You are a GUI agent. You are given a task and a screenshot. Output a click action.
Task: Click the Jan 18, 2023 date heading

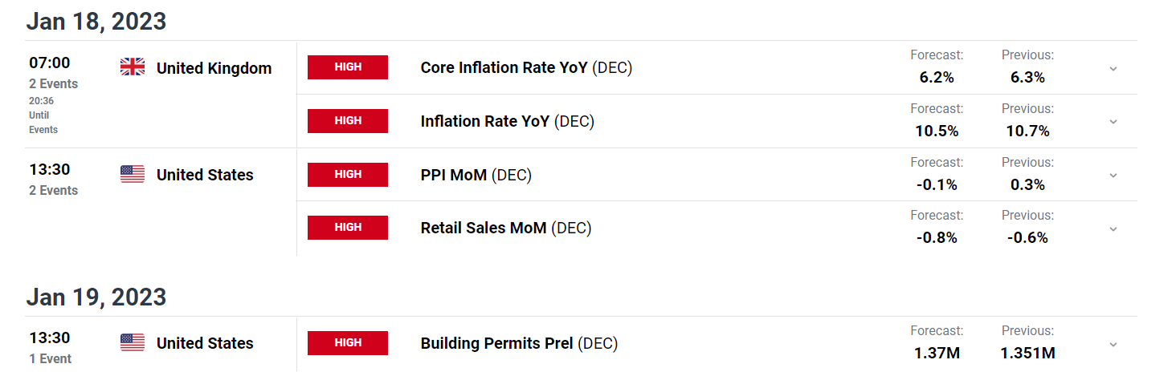(x=96, y=21)
